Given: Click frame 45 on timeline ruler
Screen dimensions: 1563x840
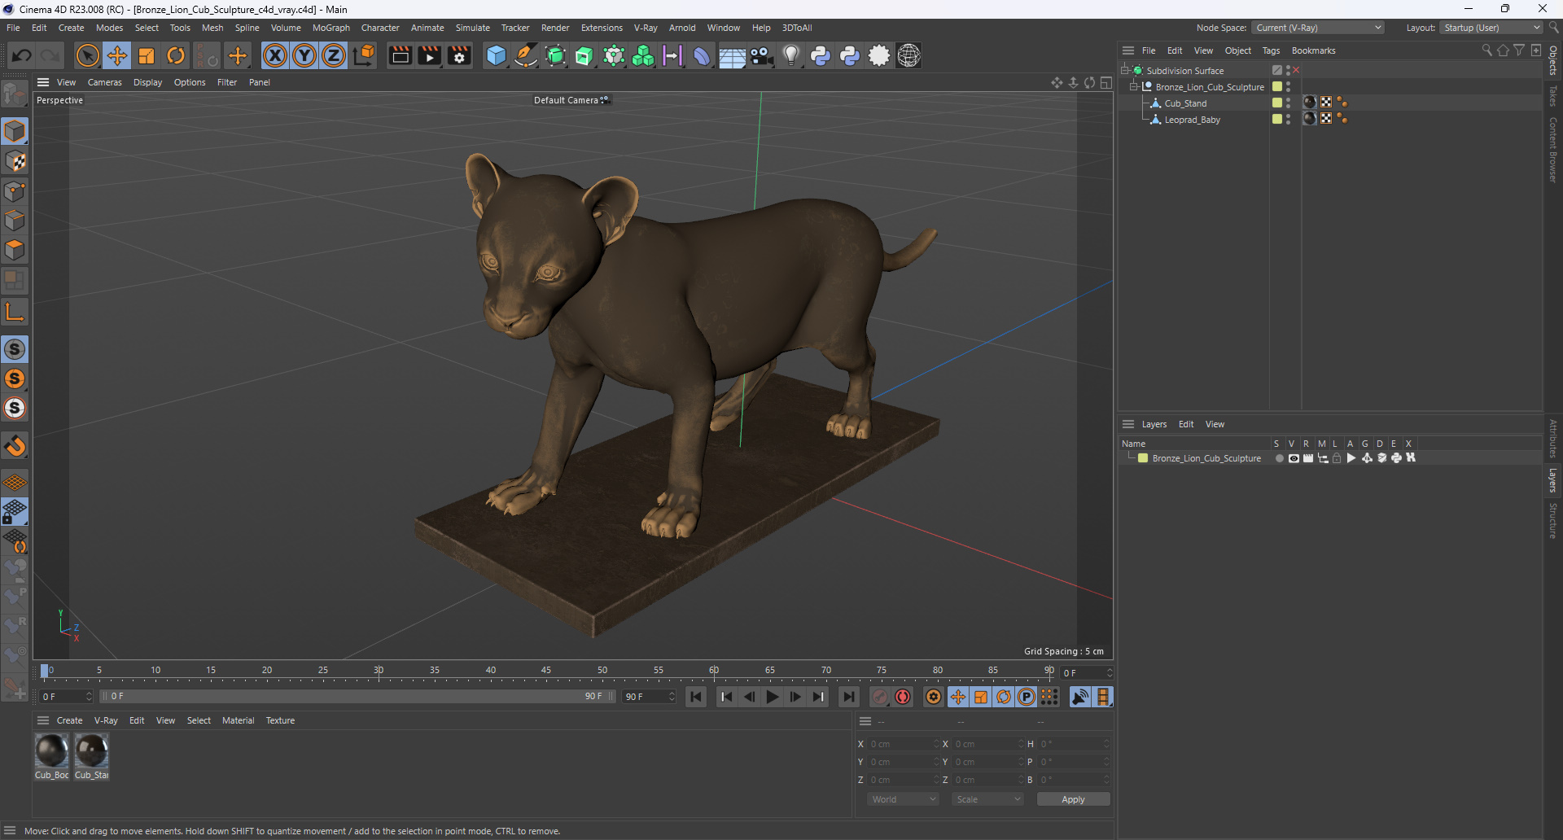Looking at the screenshot, I should click(546, 672).
